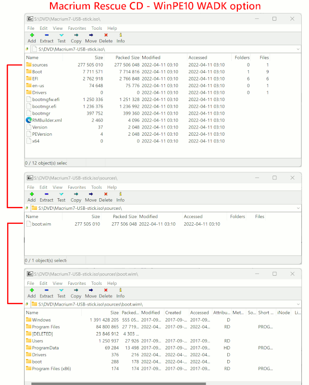This screenshot has width=309, height=385.
Task: Click Add icon in the sources window
Action: [31, 194]
